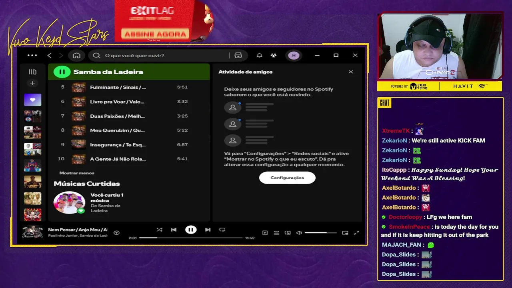Adjust the volume slider
Viewport: 512px width, 288px height.
320,233
